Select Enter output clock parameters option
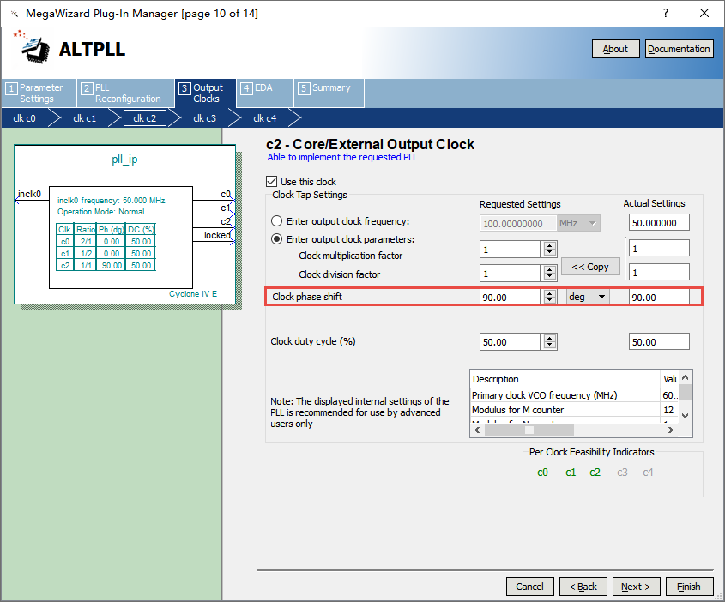Image resolution: width=725 pixels, height=602 pixels. (276, 239)
